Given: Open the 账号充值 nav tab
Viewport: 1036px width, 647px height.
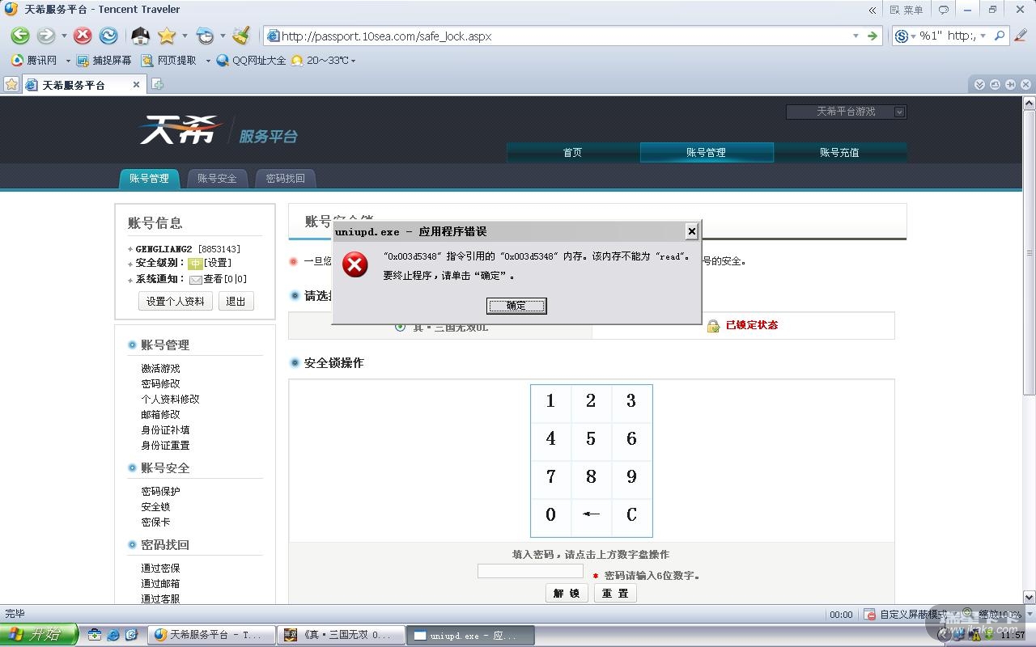Looking at the screenshot, I should coord(839,152).
